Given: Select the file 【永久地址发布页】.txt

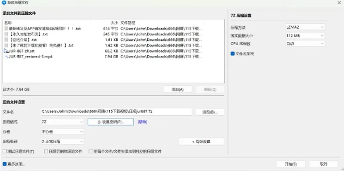Looking at the screenshot, I should tap(28, 34).
